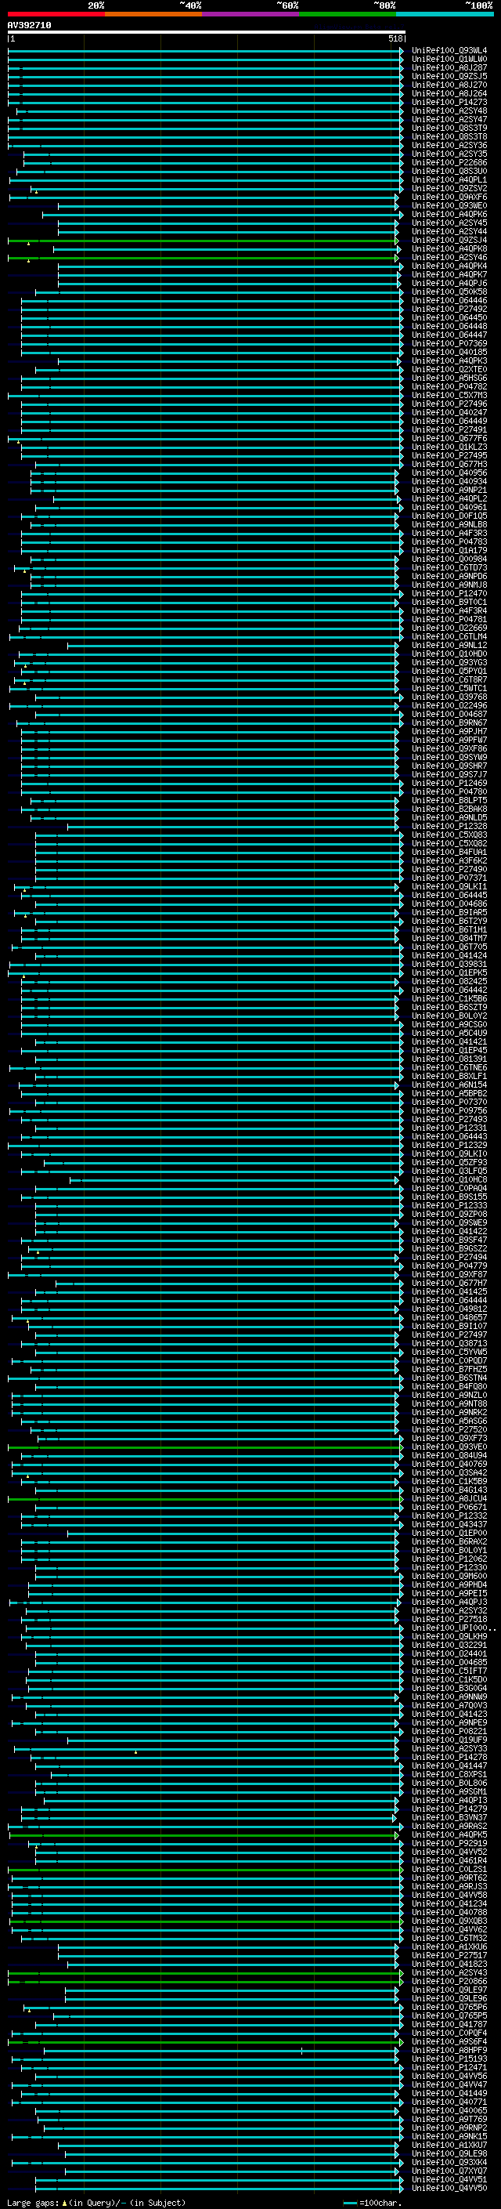Click the AV392710 query name
Image resolution: width=501 pixels, height=2209 pixels.
[29, 26]
